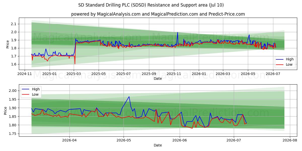Click the '2025-01' x-axis tick label
This screenshot has width=302, height=151.
(x=49, y=74)
